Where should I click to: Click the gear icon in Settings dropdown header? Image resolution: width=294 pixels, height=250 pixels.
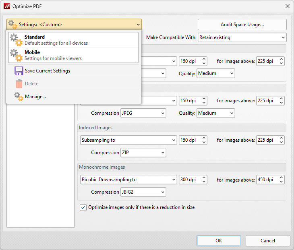13,25
